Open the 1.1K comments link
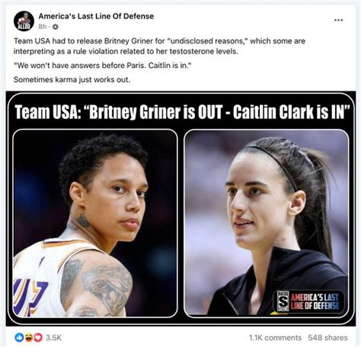 point(276,338)
